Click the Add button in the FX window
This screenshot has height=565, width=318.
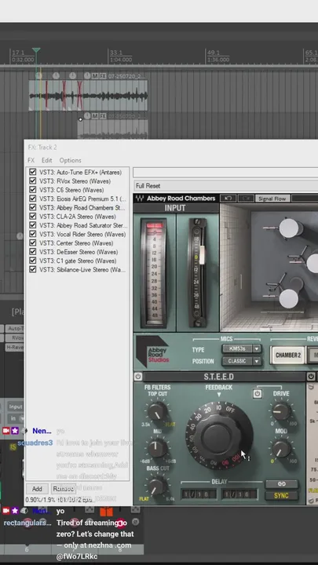(37, 489)
